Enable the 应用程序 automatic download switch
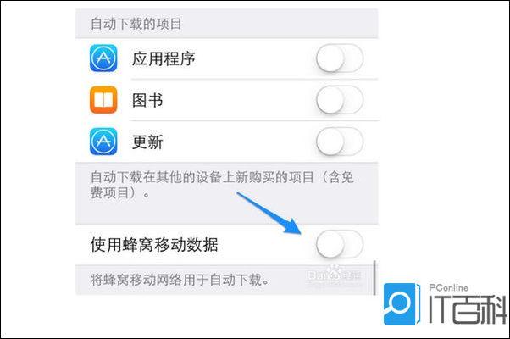Viewport: 510px width, 339px height. tap(340, 58)
